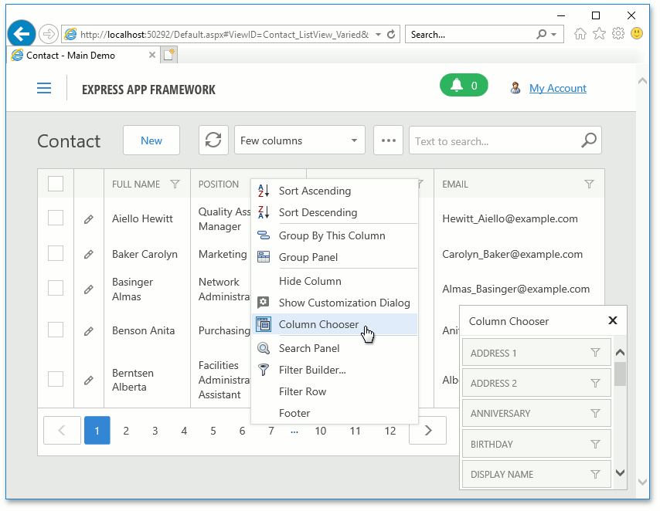Click browser forward arrow button

pos(49,34)
